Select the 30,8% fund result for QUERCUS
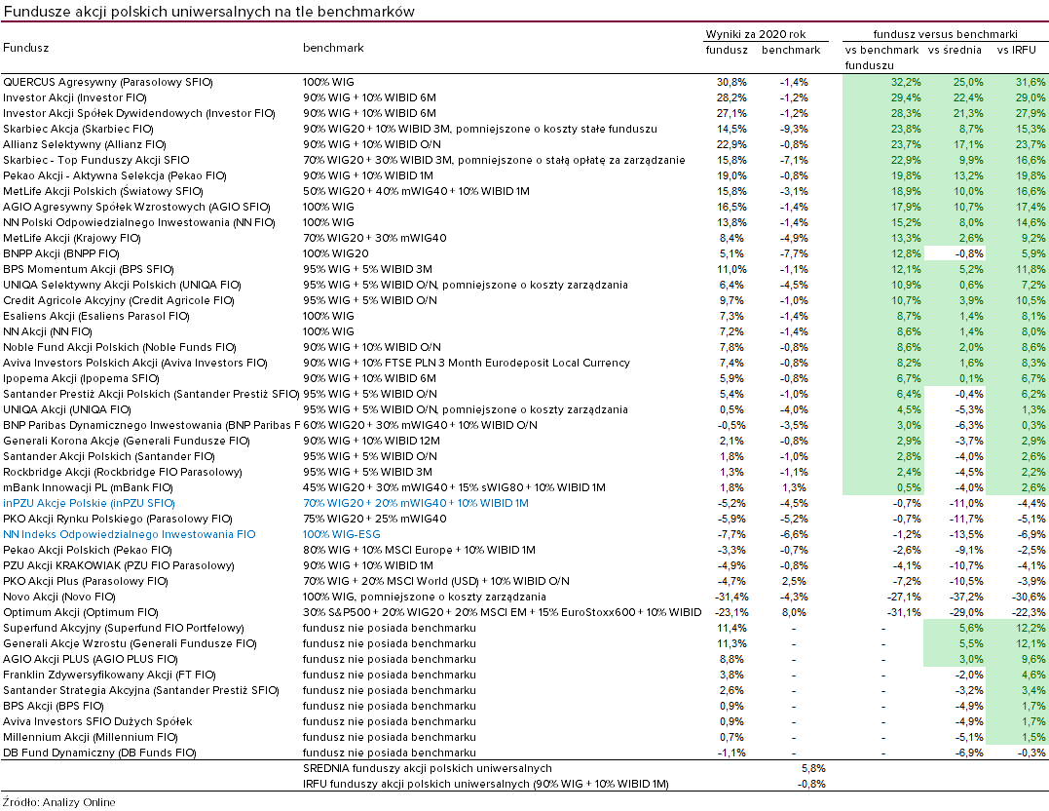Viewport: 1049px width, 811px height. click(731, 83)
